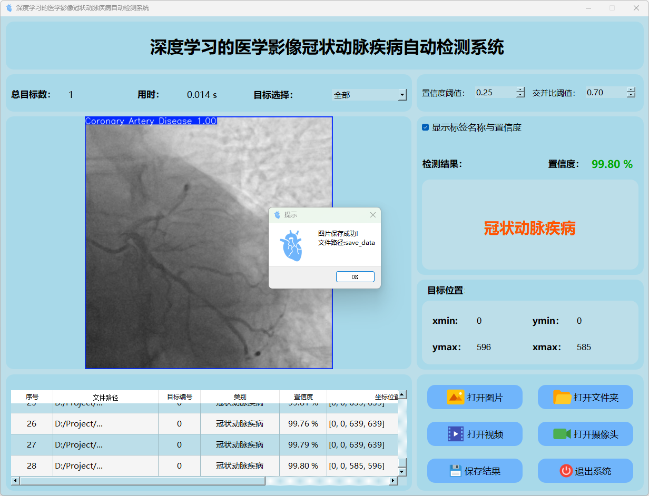Image resolution: width=649 pixels, height=496 pixels.
Task: Click the red power icon on 退出系统
Action: point(566,471)
